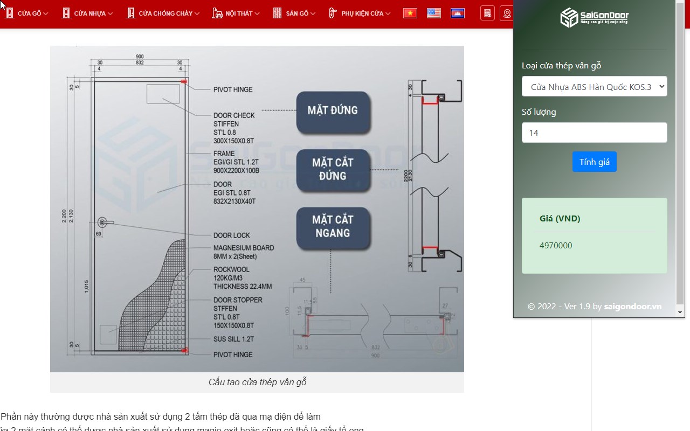Click the MẶT CẮT ĐỨNG label in diagram
690x431 pixels.
(x=333, y=169)
